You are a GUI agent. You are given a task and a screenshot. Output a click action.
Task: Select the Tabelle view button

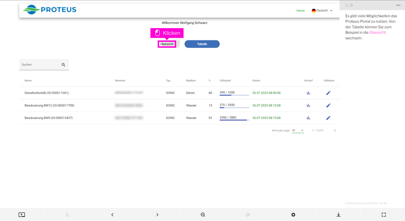202,44
